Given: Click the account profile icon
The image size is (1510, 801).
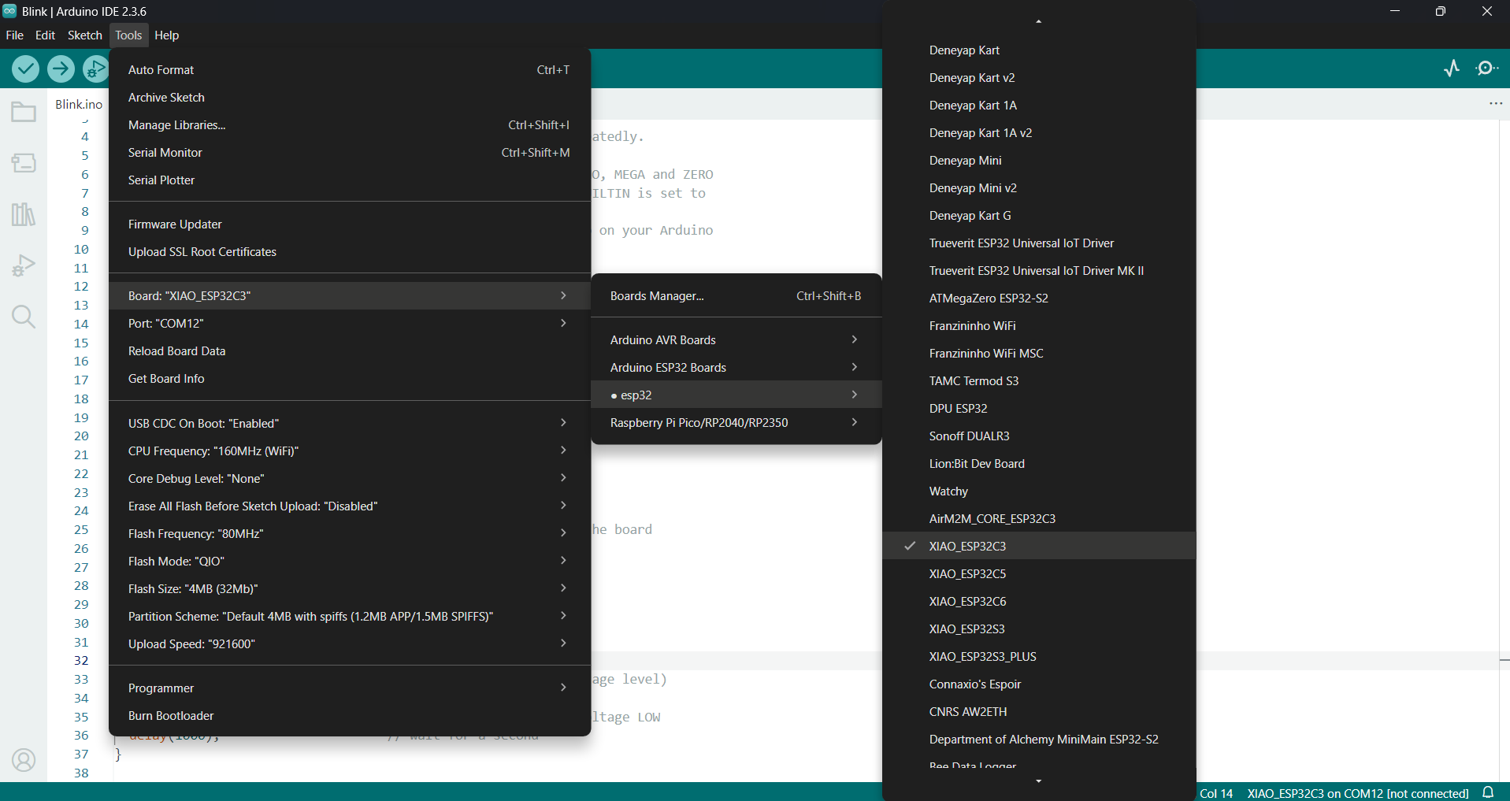Looking at the screenshot, I should click(24, 760).
